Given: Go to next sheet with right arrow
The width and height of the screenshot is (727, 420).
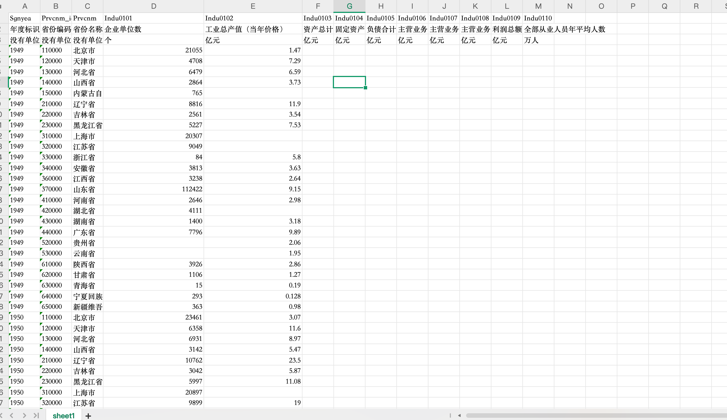Looking at the screenshot, I should [24, 416].
